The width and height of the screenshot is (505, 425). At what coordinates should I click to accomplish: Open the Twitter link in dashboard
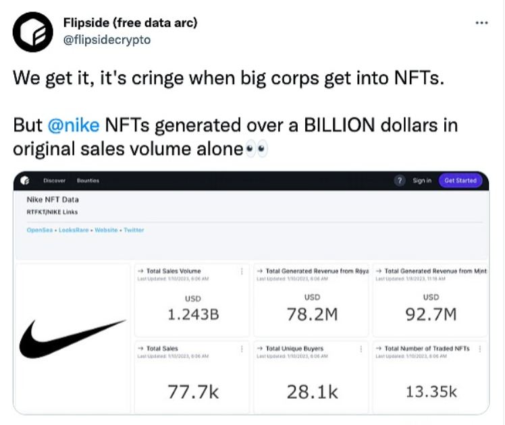point(134,230)
